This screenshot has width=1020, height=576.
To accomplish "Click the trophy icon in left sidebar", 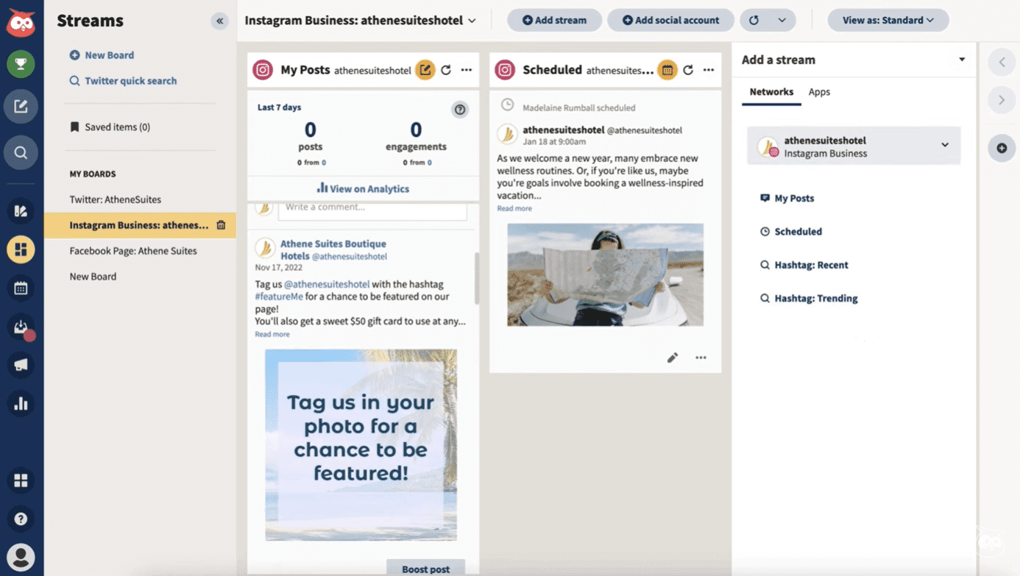I will click(x=21, y=64).
